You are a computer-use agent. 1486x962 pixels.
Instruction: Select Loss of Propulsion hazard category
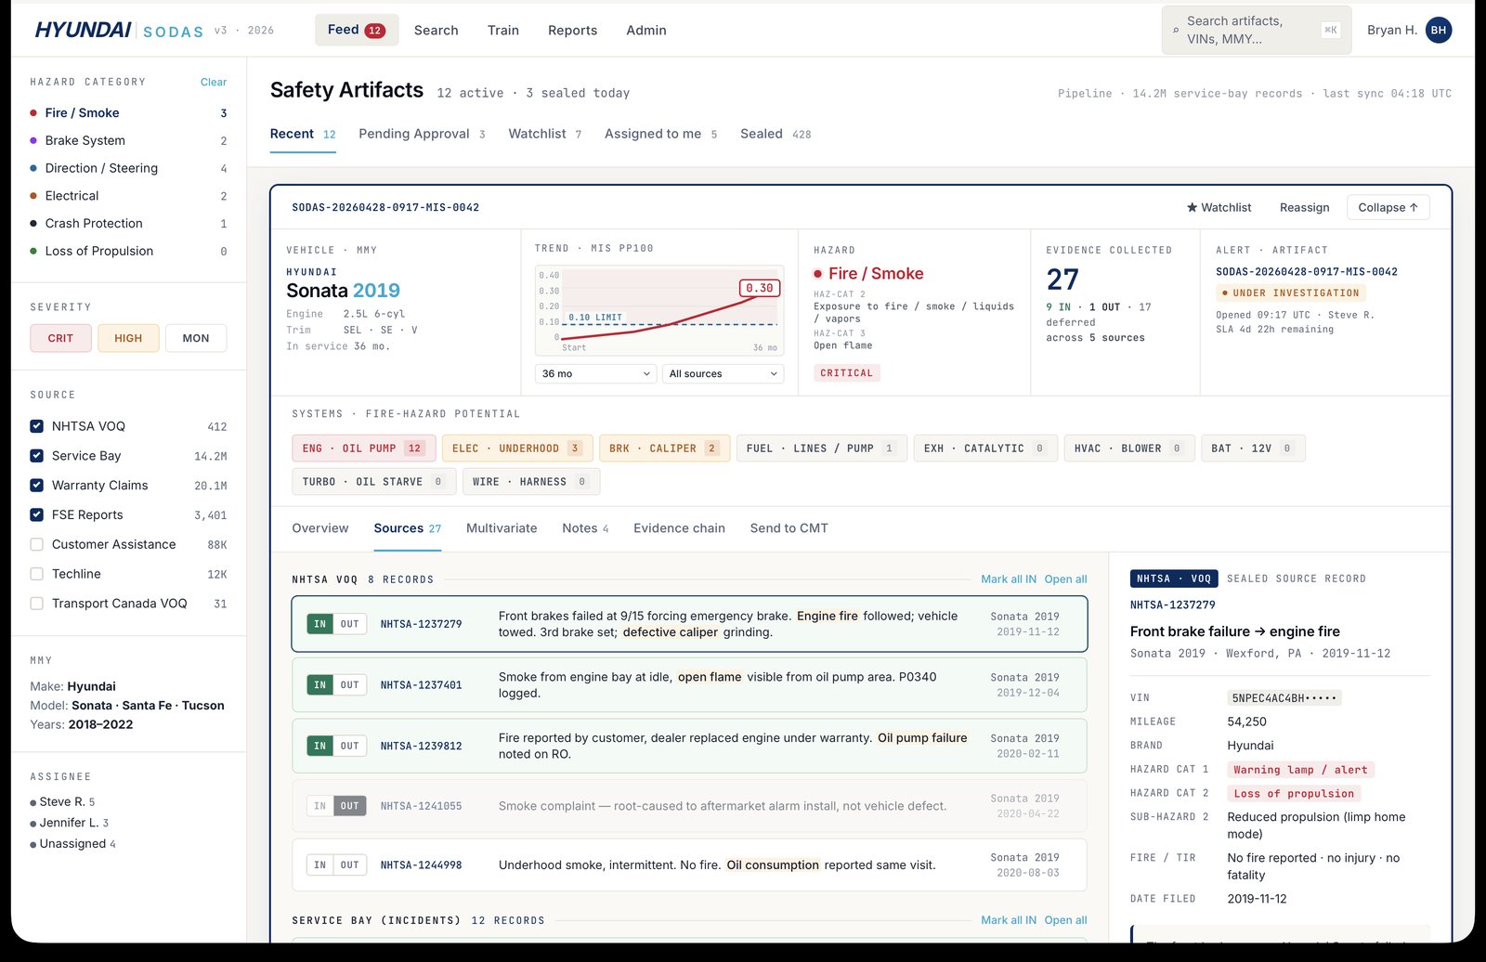[128, 251]
